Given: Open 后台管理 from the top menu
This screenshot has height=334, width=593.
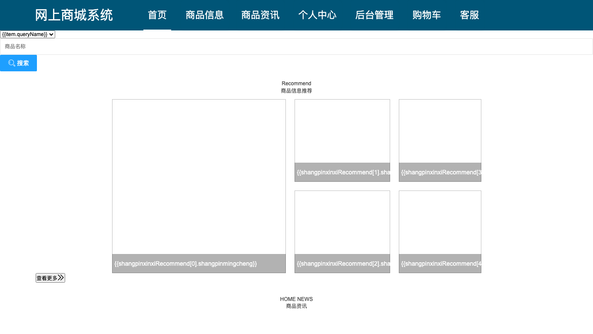Looking at the screenshot, I should coord(374,15).
